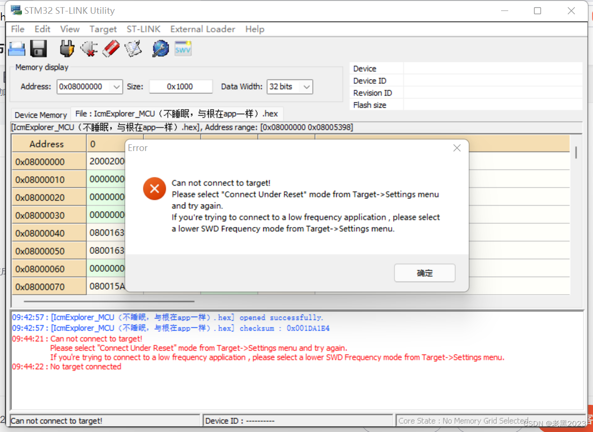
Task: Open the SWV viewer icon
Action: pyautogui.click(x=183, y=49)
